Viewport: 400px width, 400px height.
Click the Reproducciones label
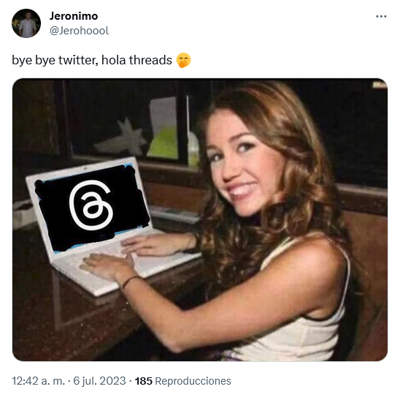tap(193, 381)
